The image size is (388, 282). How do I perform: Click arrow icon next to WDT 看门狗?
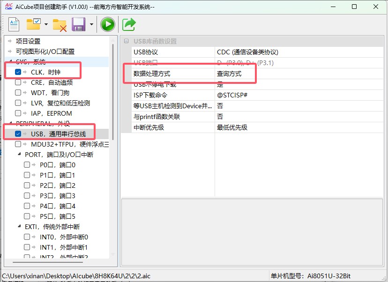pos(25,92)
